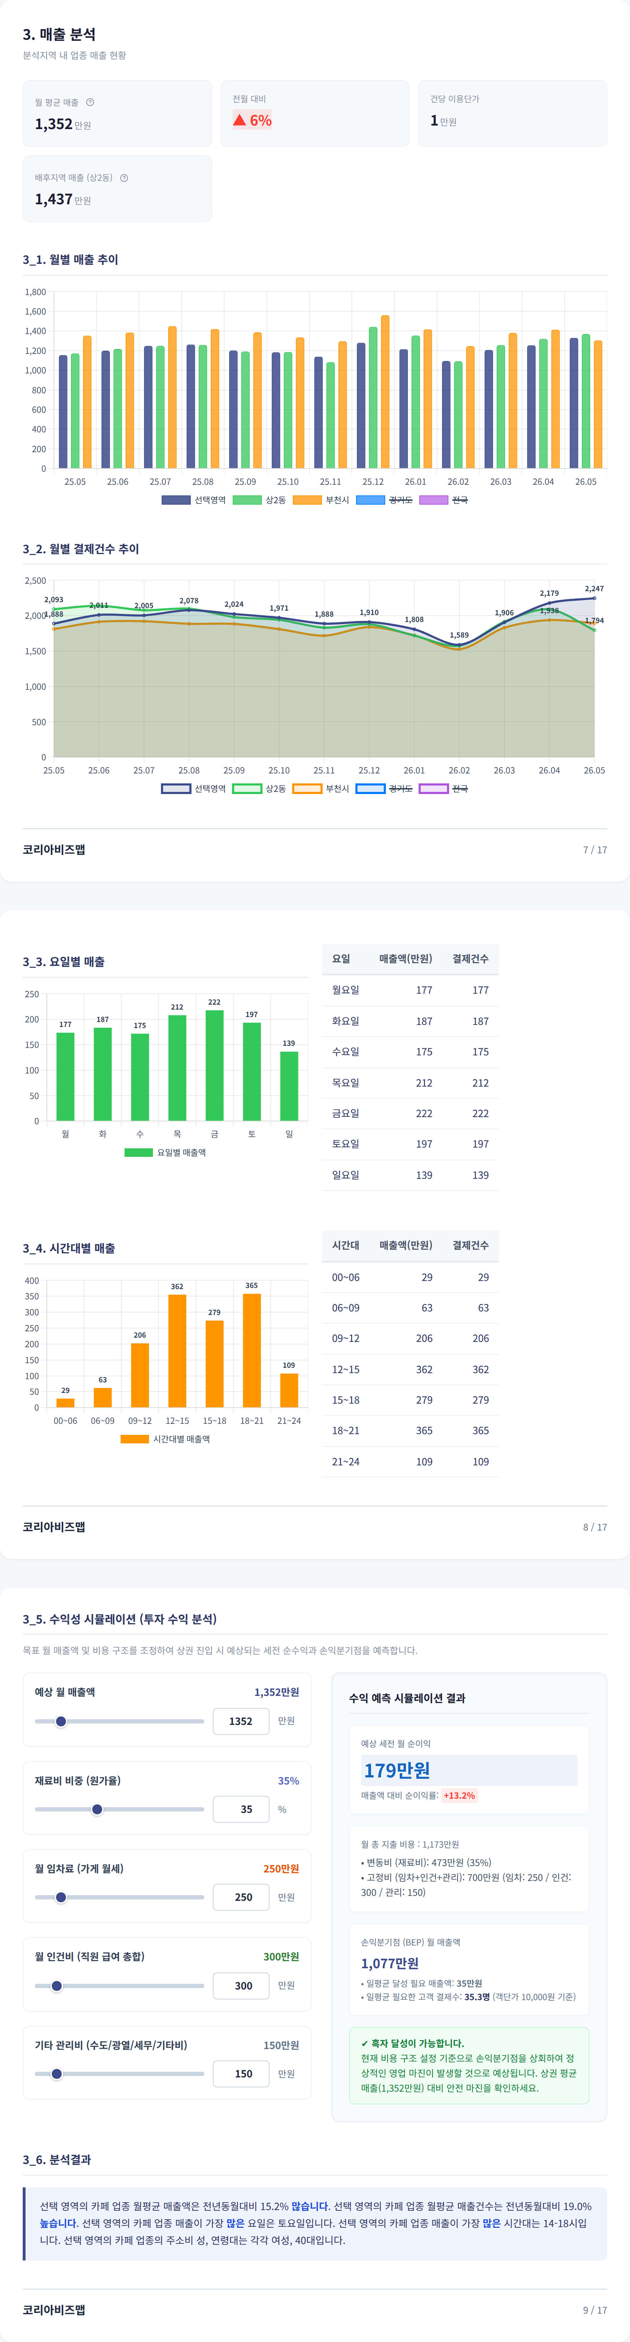Click the 3_5. 수익성 시뮬레이션 section heading
The height and width of the screenshot is (2342, 630).
coord(120,1619)
